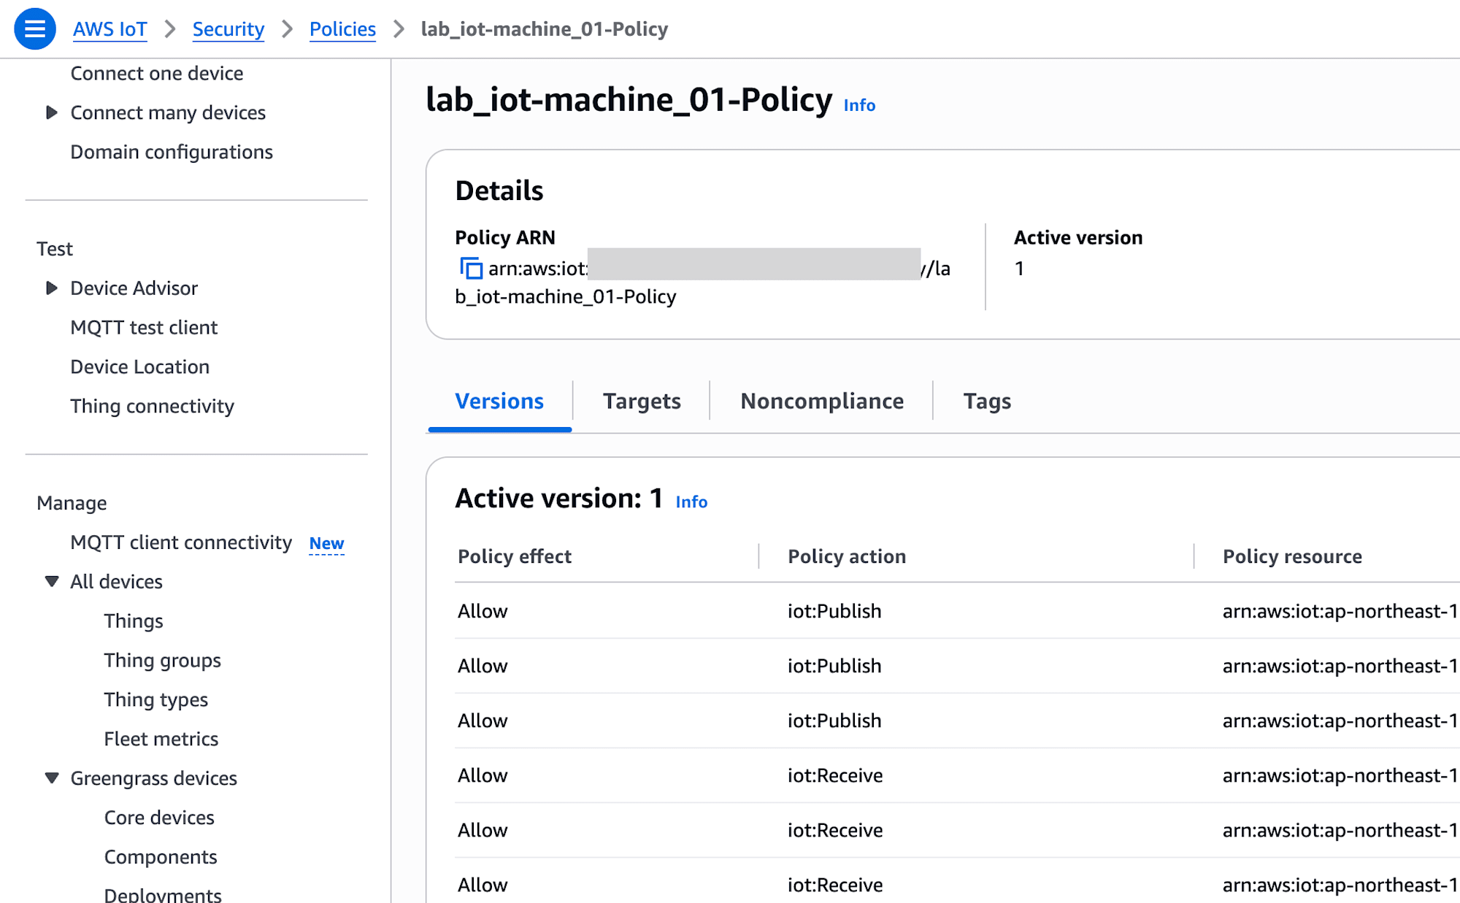Open All devices
The width and height of the screenshot is (1460, 903).
tap(117, 582)
